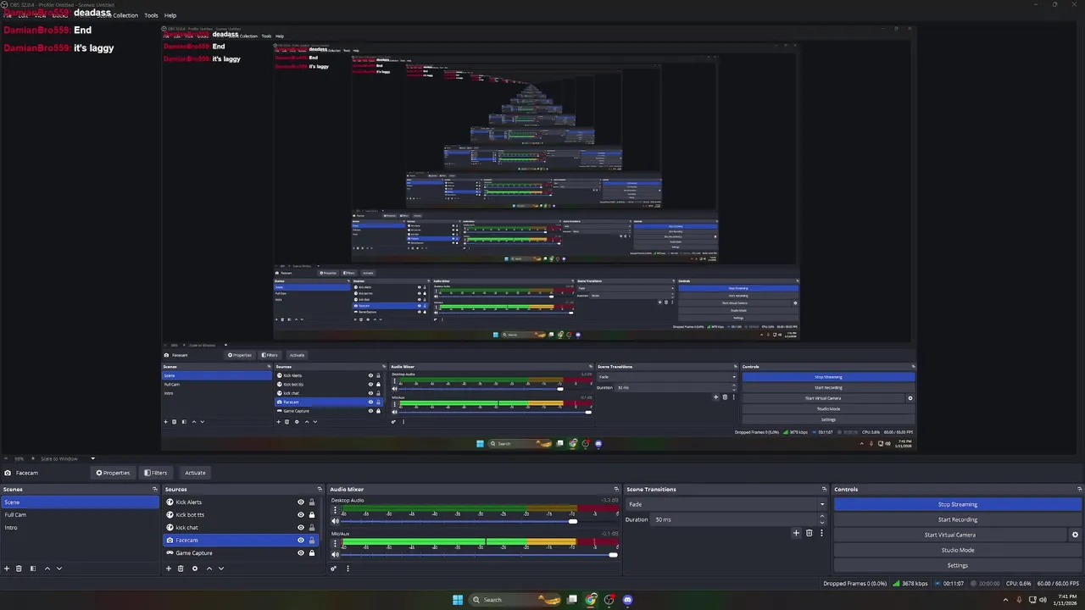The height and width of the screenshot is (610, 1085).
Task: Delete selected source using trash icon
Action: click(181, 568)
